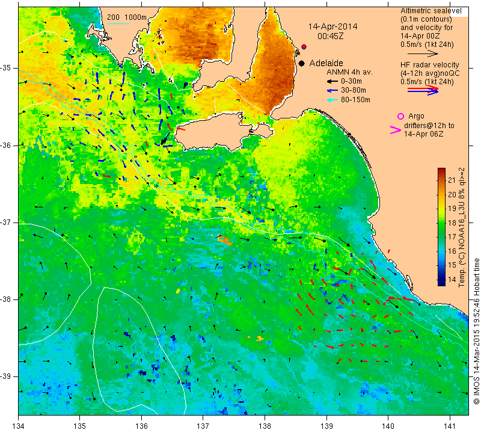Click the -36 latitude axis label
Image resolution: width=481 pixels, height=433 pixels.
click(x=6, y=145)
